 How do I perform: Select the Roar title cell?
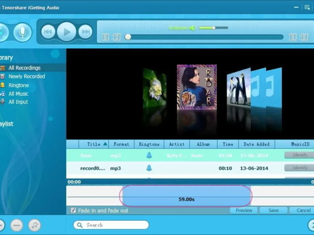[86, 155]
